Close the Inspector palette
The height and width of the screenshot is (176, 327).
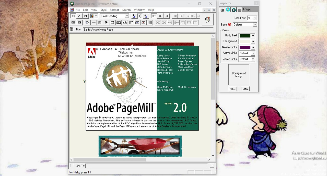(x=256, y=3)
